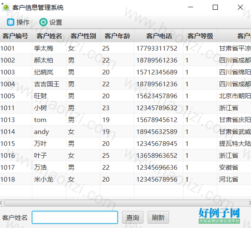Sort by 客户编号 column header
The image size is (251, 228).
[x=16, y=36]
